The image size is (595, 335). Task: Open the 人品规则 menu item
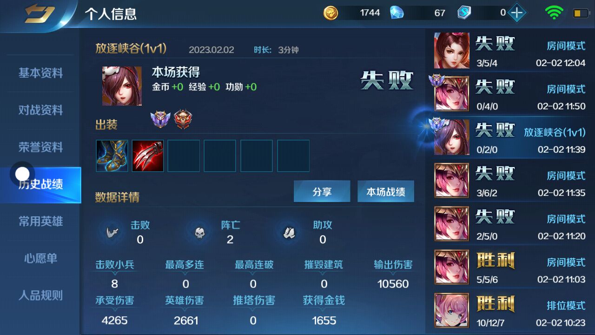[x=40, y=295]
